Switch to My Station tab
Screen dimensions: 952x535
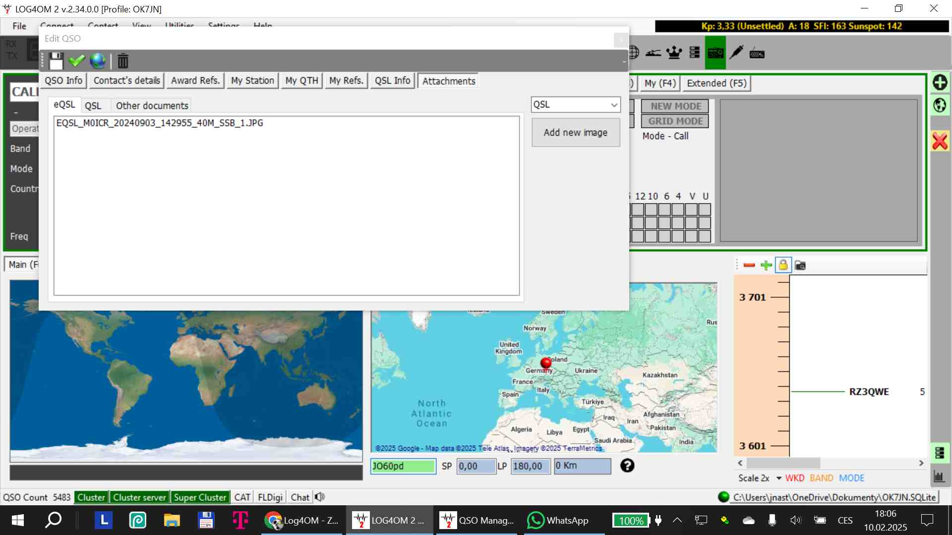(252, 81)
